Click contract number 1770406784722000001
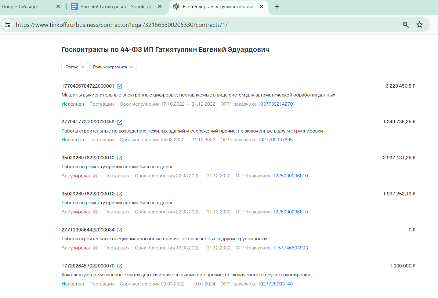Viewport: 438px width, 298px height. [x=88, y=86]
